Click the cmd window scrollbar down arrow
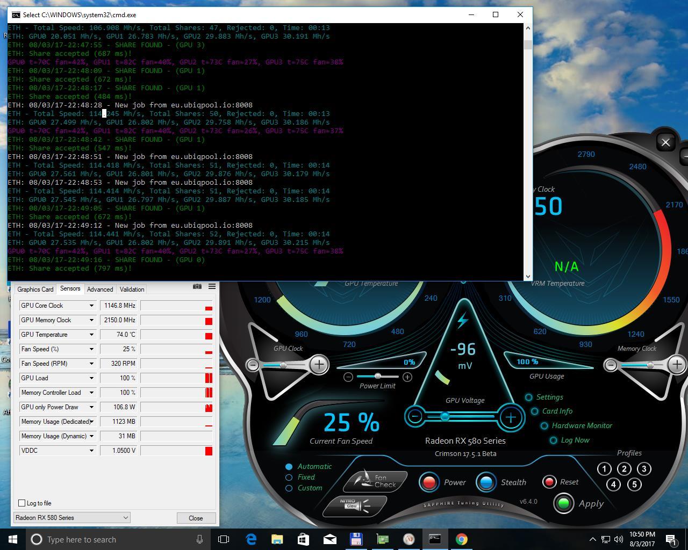 [x=528, y=276]
